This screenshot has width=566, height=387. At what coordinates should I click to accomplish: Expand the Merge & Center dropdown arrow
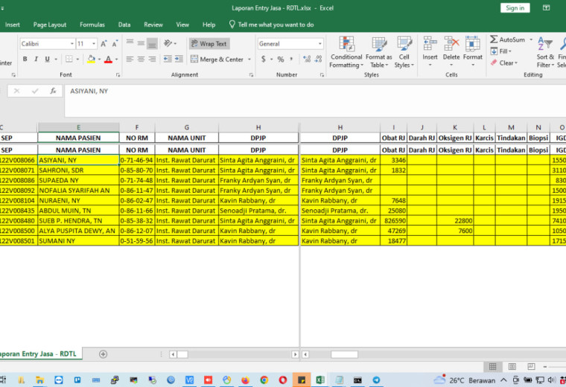249,59
